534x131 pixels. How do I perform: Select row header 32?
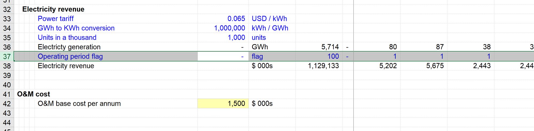[7, 9]
